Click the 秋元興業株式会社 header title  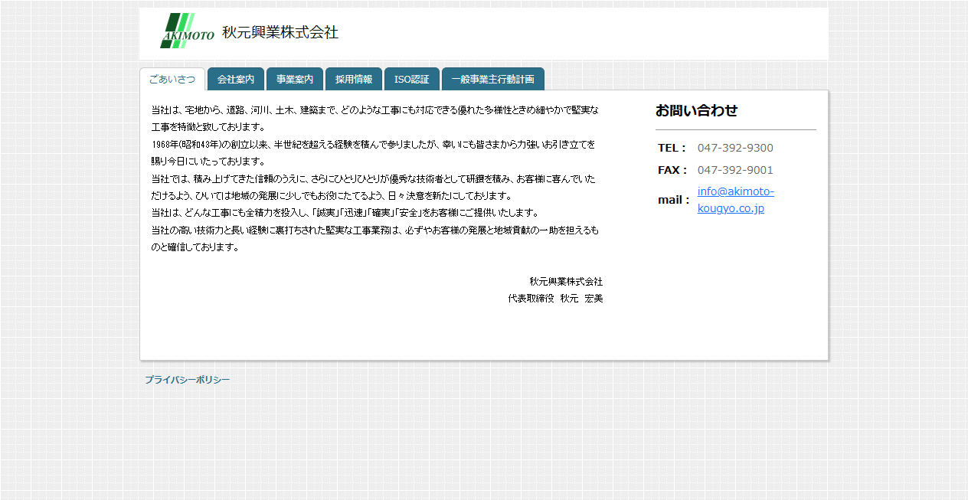click(279, 33)
